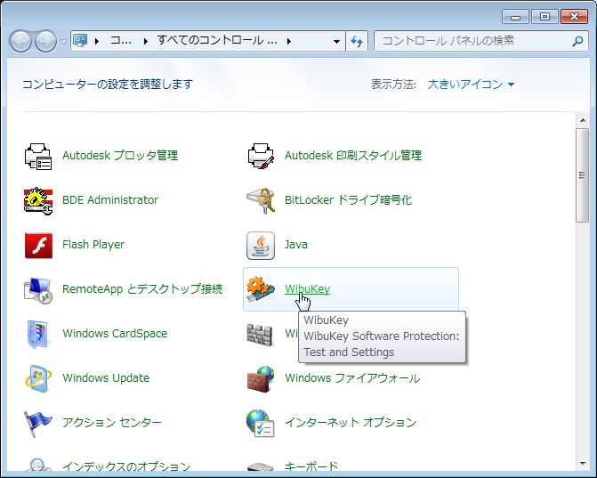Click the Control Panel icon in address bar

(80, 40)
